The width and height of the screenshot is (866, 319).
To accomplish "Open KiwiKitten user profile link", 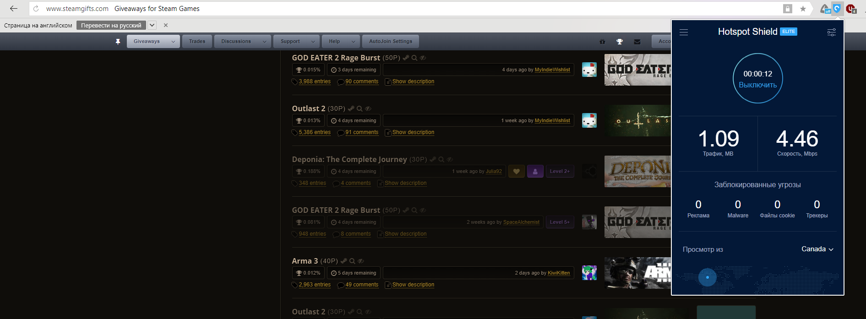I will pos(559,273).
